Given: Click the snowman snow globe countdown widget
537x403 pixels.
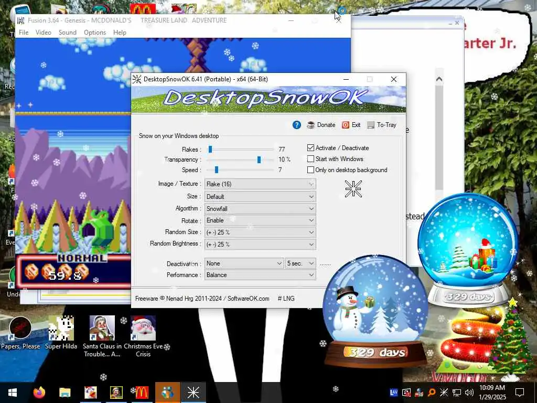Looking at the screenshot, I should pos(375,311).
